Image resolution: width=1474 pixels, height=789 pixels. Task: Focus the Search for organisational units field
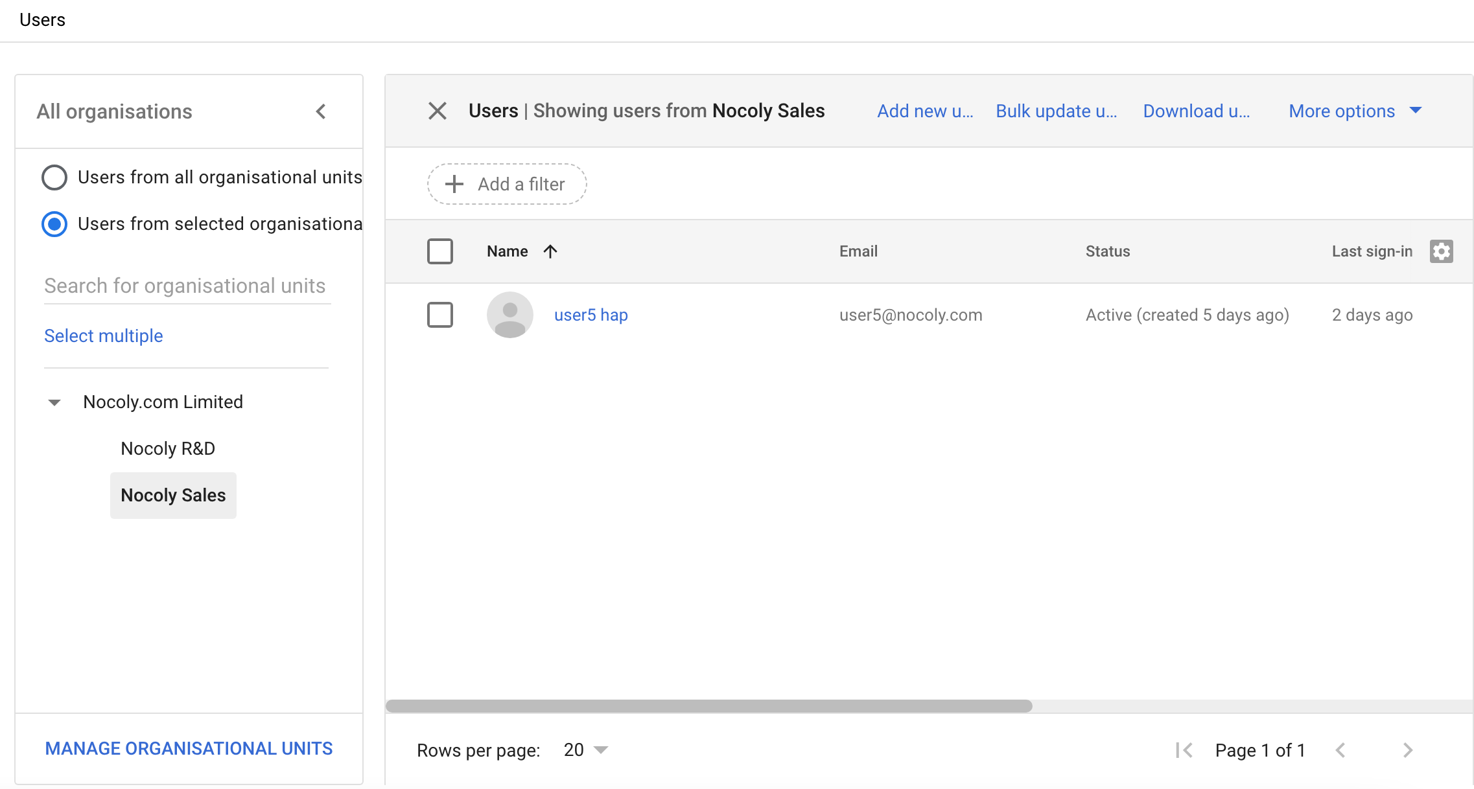pos(187,286)
